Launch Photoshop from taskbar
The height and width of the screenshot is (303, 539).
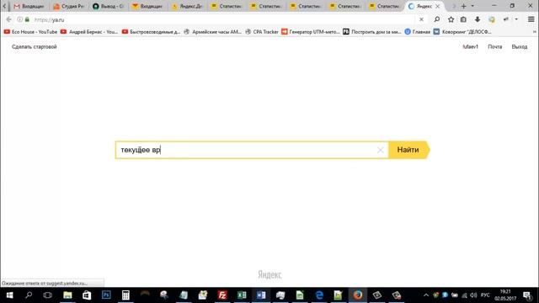point(106,295)
